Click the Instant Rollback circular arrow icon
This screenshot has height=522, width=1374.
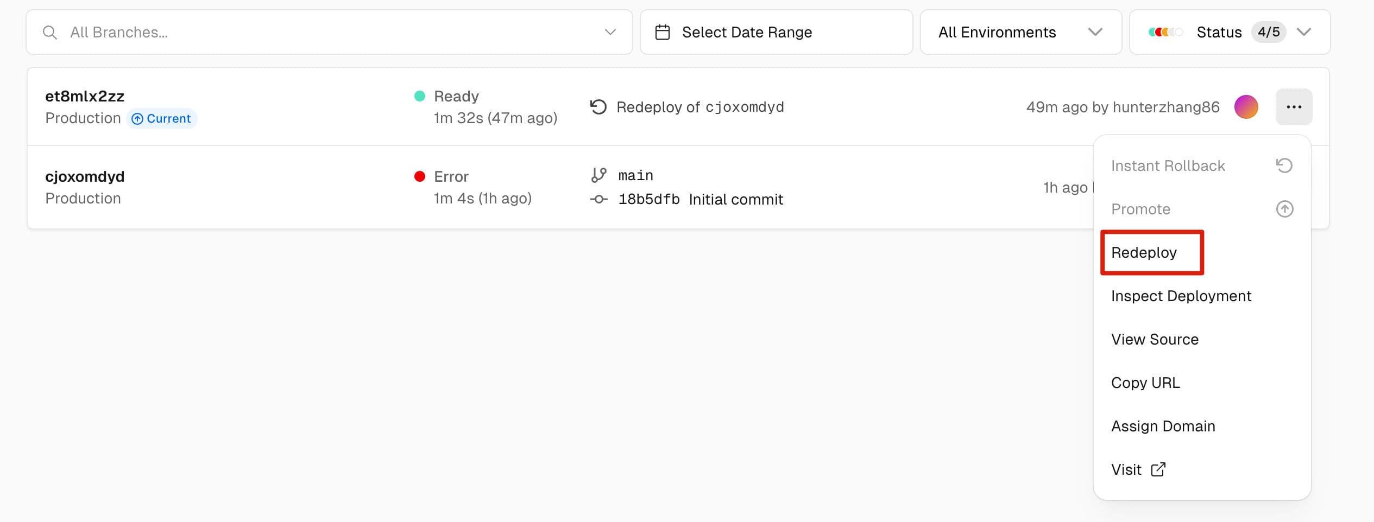pyautogui.click(x=1284, y=165)
